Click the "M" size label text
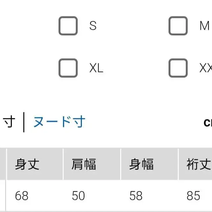212x212 pixels. point(204,26)
